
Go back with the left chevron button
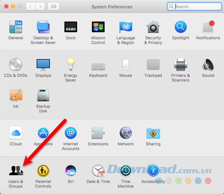click(x=30, y=6)
